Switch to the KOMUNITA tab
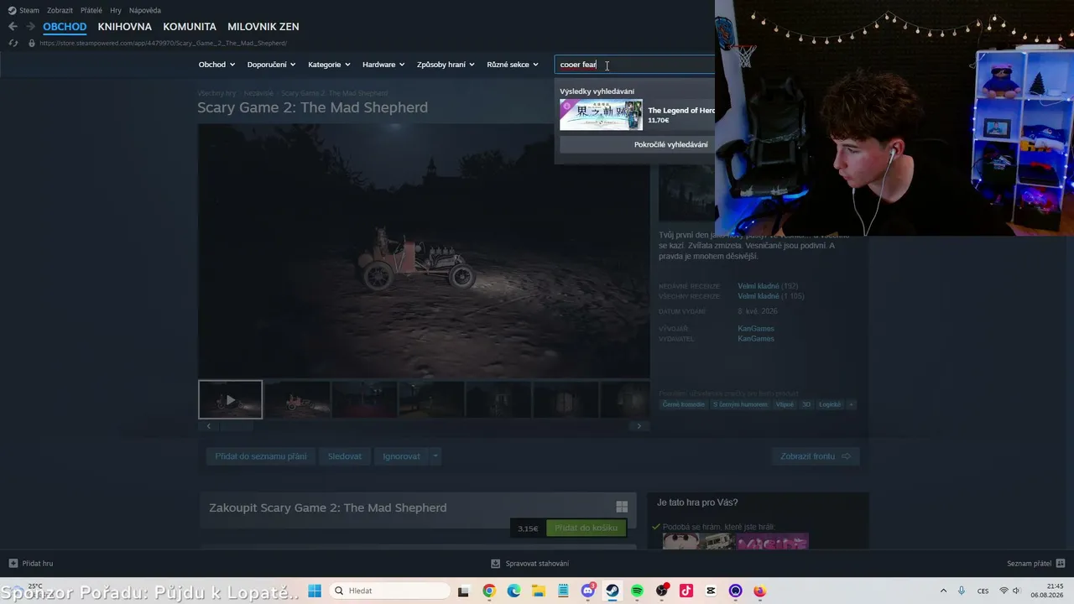This screenshot has width=1074, height=604. click(x=190, y=27)
